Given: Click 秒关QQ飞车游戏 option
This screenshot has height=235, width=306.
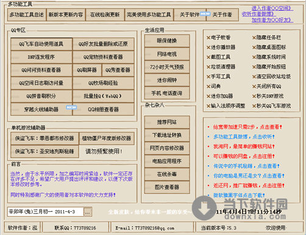Looking at the screenshot, I should pos(272,106).
